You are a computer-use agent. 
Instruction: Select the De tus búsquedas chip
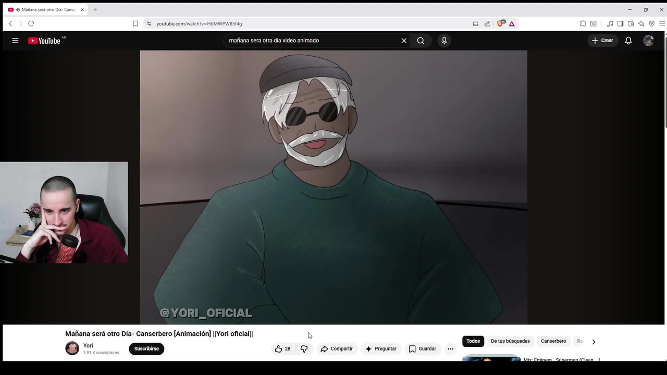click(510, 341)
